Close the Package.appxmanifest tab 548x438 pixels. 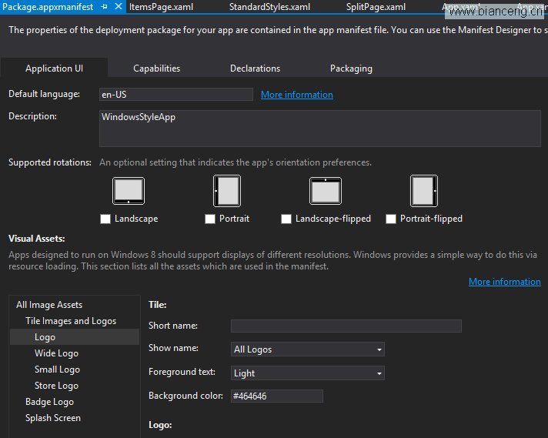point(119,6)
